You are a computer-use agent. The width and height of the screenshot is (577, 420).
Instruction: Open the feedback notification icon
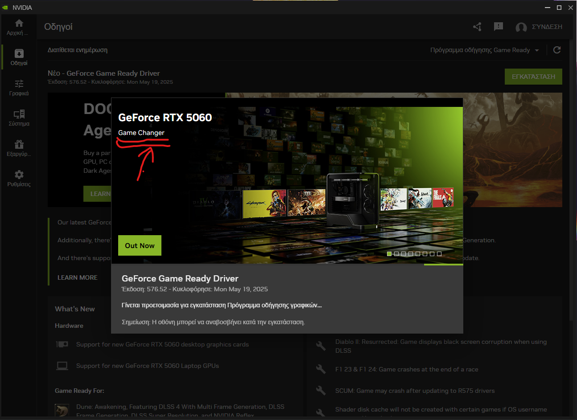(x=499, y=27)
